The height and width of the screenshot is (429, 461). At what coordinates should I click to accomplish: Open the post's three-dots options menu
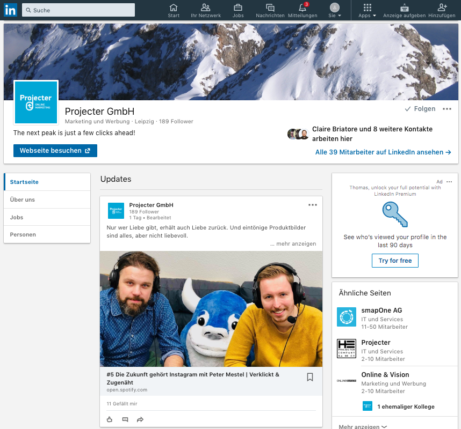pos(313,205)
